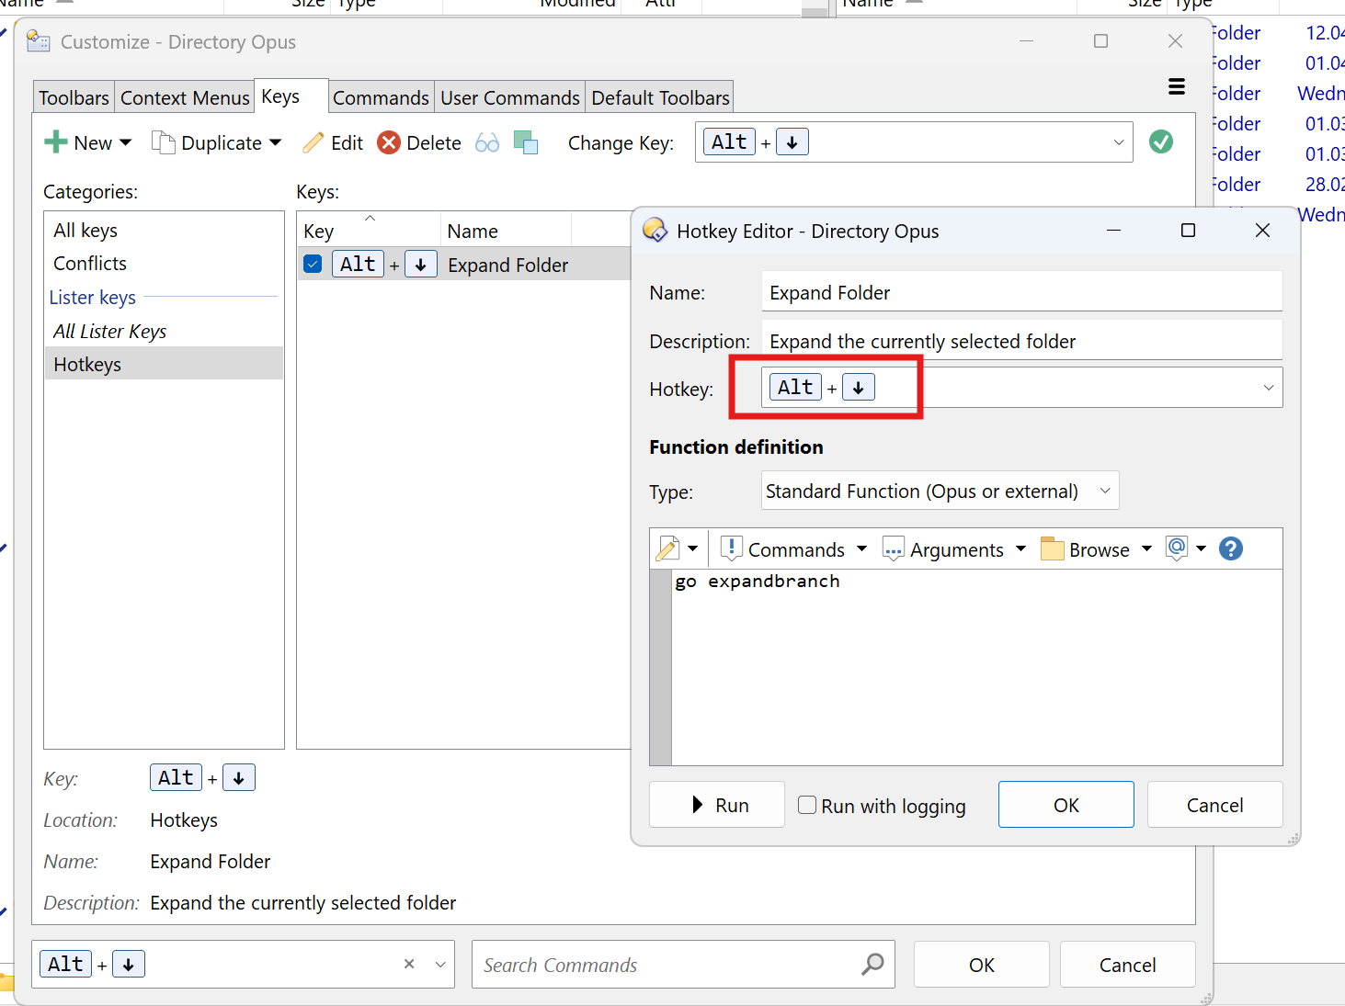Select the All keys category
The width and height of the screenshot is (1345, 1006).
[x=164, y=230]
